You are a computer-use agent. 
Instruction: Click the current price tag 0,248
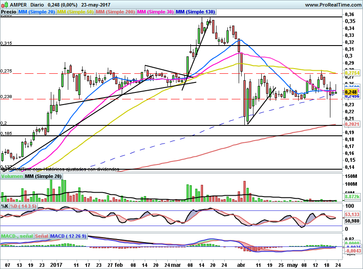click(x=350, y=92)
